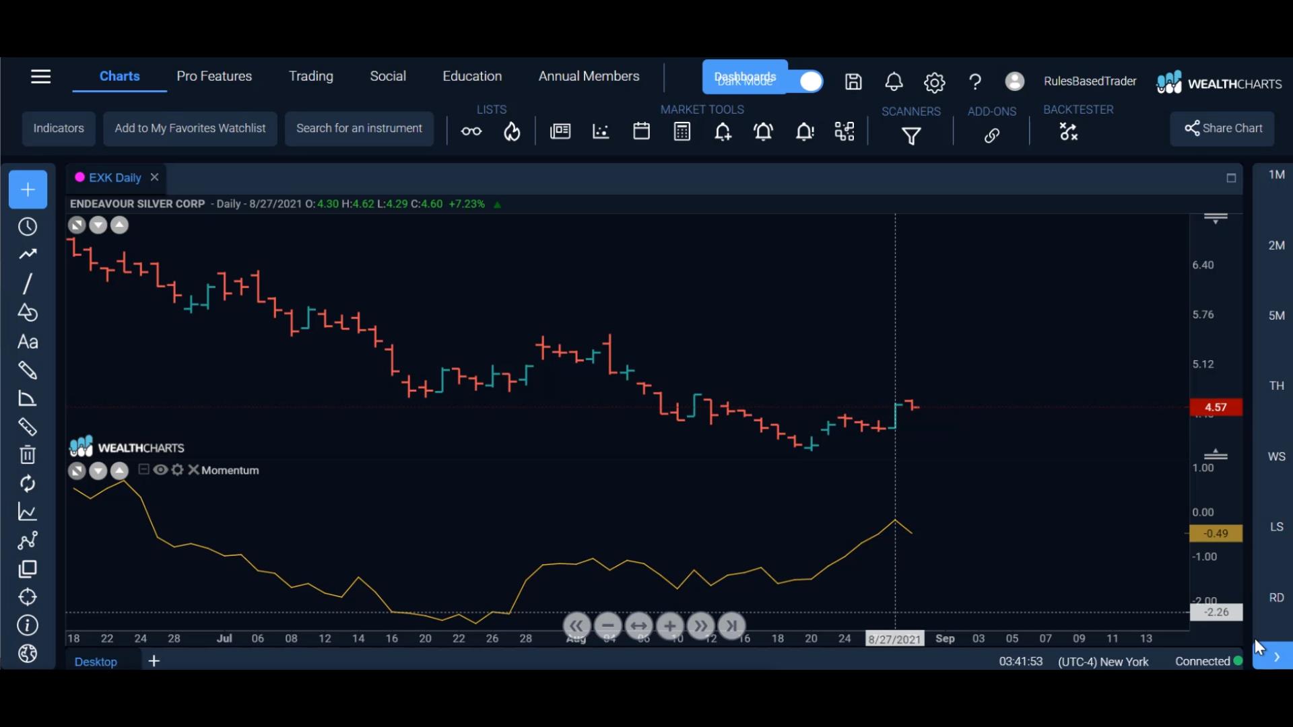The image size is (1293, 727).
Task: Click the save floppy disk icon
Action: 853,81
